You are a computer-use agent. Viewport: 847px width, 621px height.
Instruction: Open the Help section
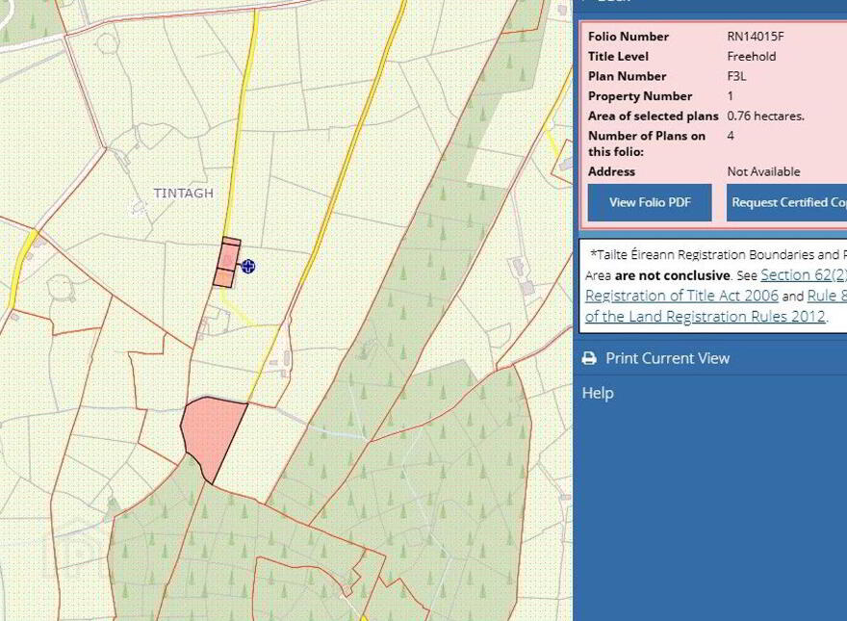click(x=598, y=393)
